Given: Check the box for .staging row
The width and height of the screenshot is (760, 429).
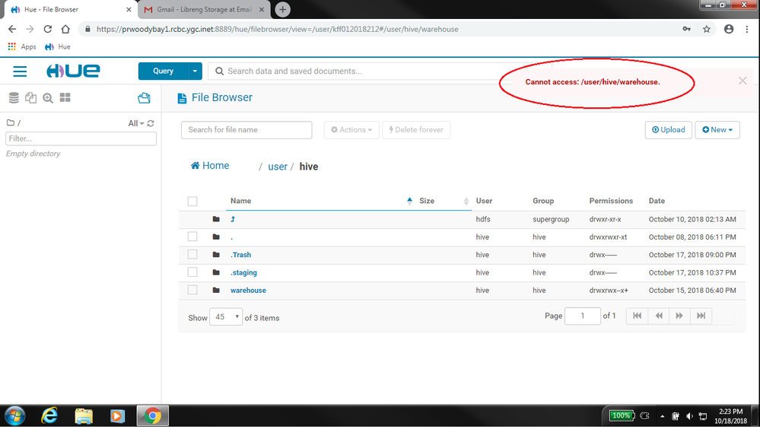Looking at the screenshot, I should 192,272.
